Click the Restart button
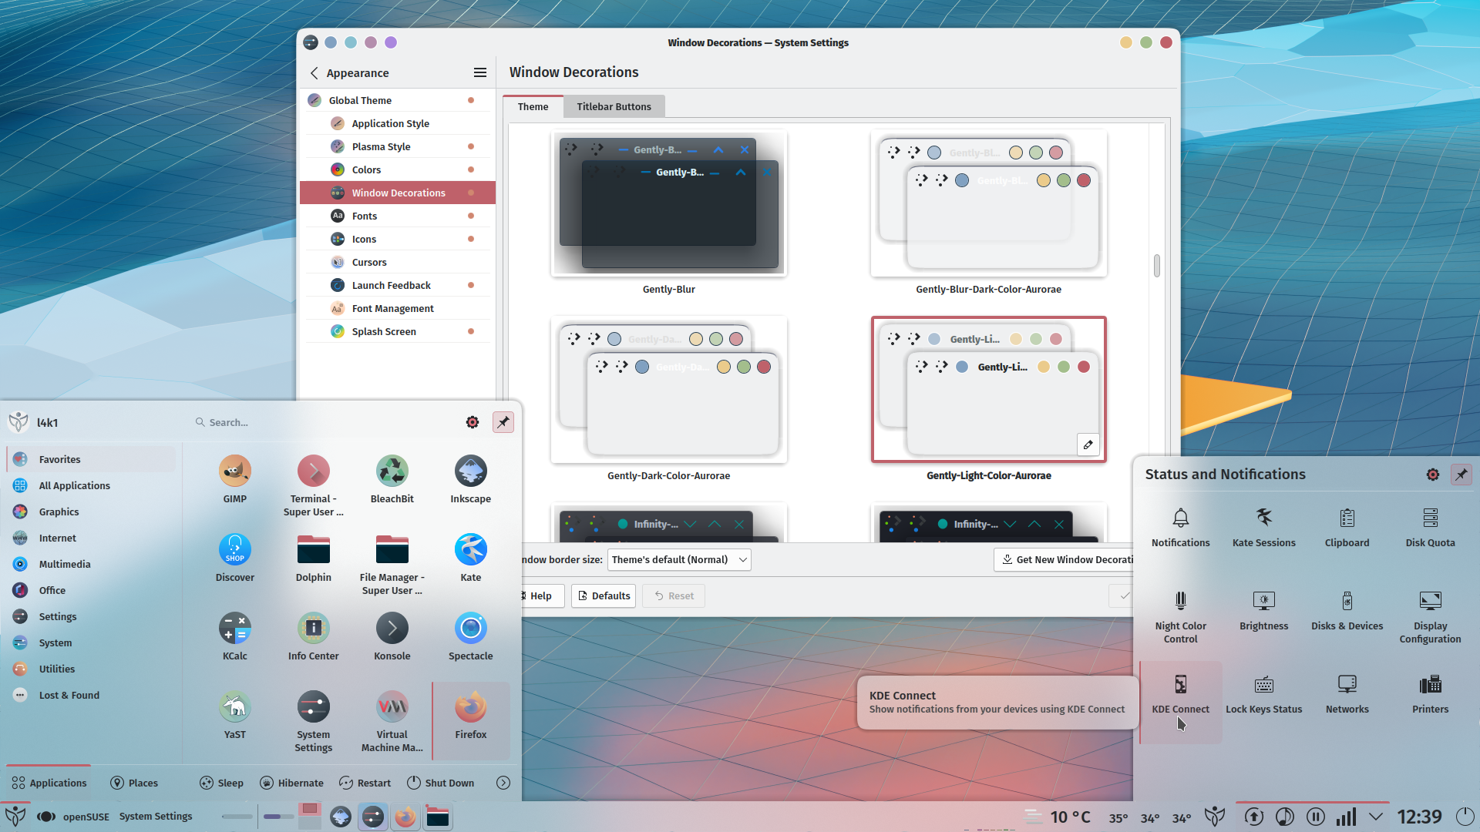This screenshot has height=832, width=1480. point(365,783)
